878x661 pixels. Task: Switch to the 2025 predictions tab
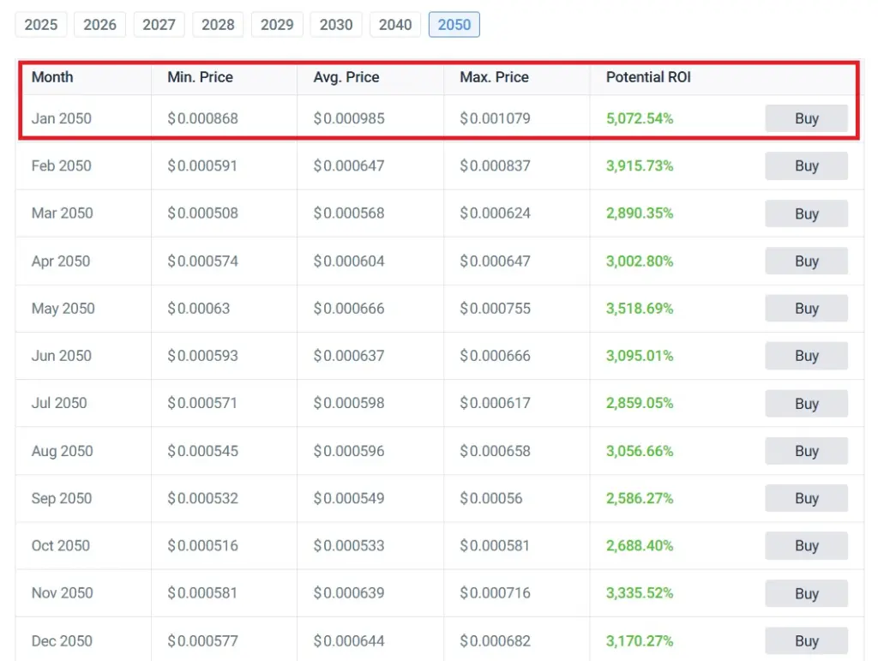pyautogui.click(x=40, y=25)
